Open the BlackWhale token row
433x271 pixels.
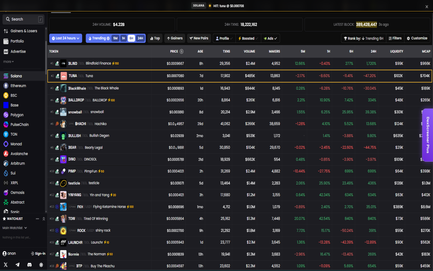click(x=240, y=88)
